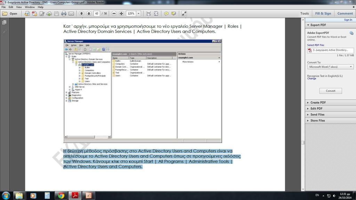Click the Convert button
The width and height of the screenshot is (356, 200).
pyautogui.click(x=331, y=91)
